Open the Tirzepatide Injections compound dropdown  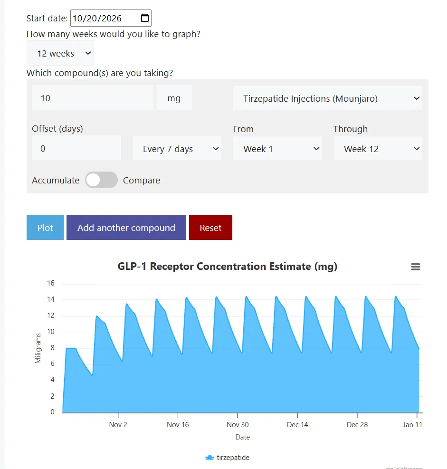pos(328,98)
